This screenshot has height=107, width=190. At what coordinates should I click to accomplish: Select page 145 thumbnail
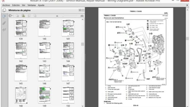click(x=21, y=73)
